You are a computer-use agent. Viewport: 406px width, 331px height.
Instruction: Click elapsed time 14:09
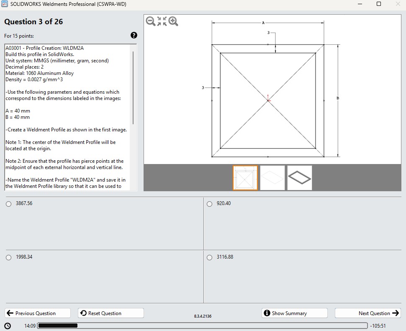click(x=30, y=326)
